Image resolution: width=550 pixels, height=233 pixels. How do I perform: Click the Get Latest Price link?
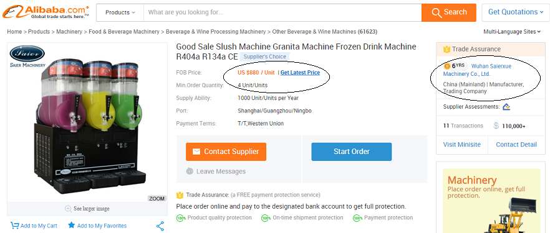[x=301, y=73]
